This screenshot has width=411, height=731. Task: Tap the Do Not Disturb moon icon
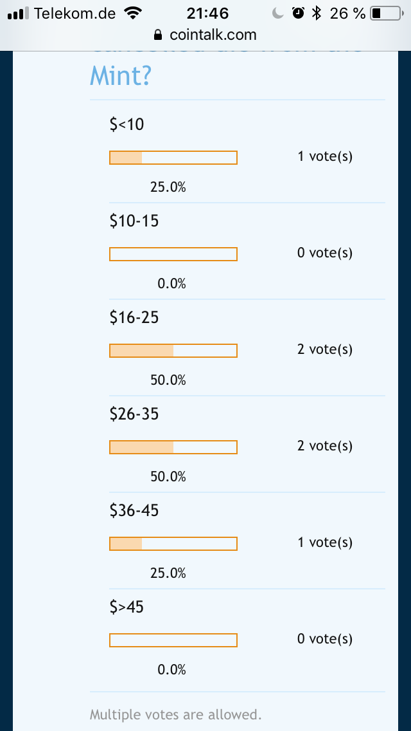coord(278,14)
